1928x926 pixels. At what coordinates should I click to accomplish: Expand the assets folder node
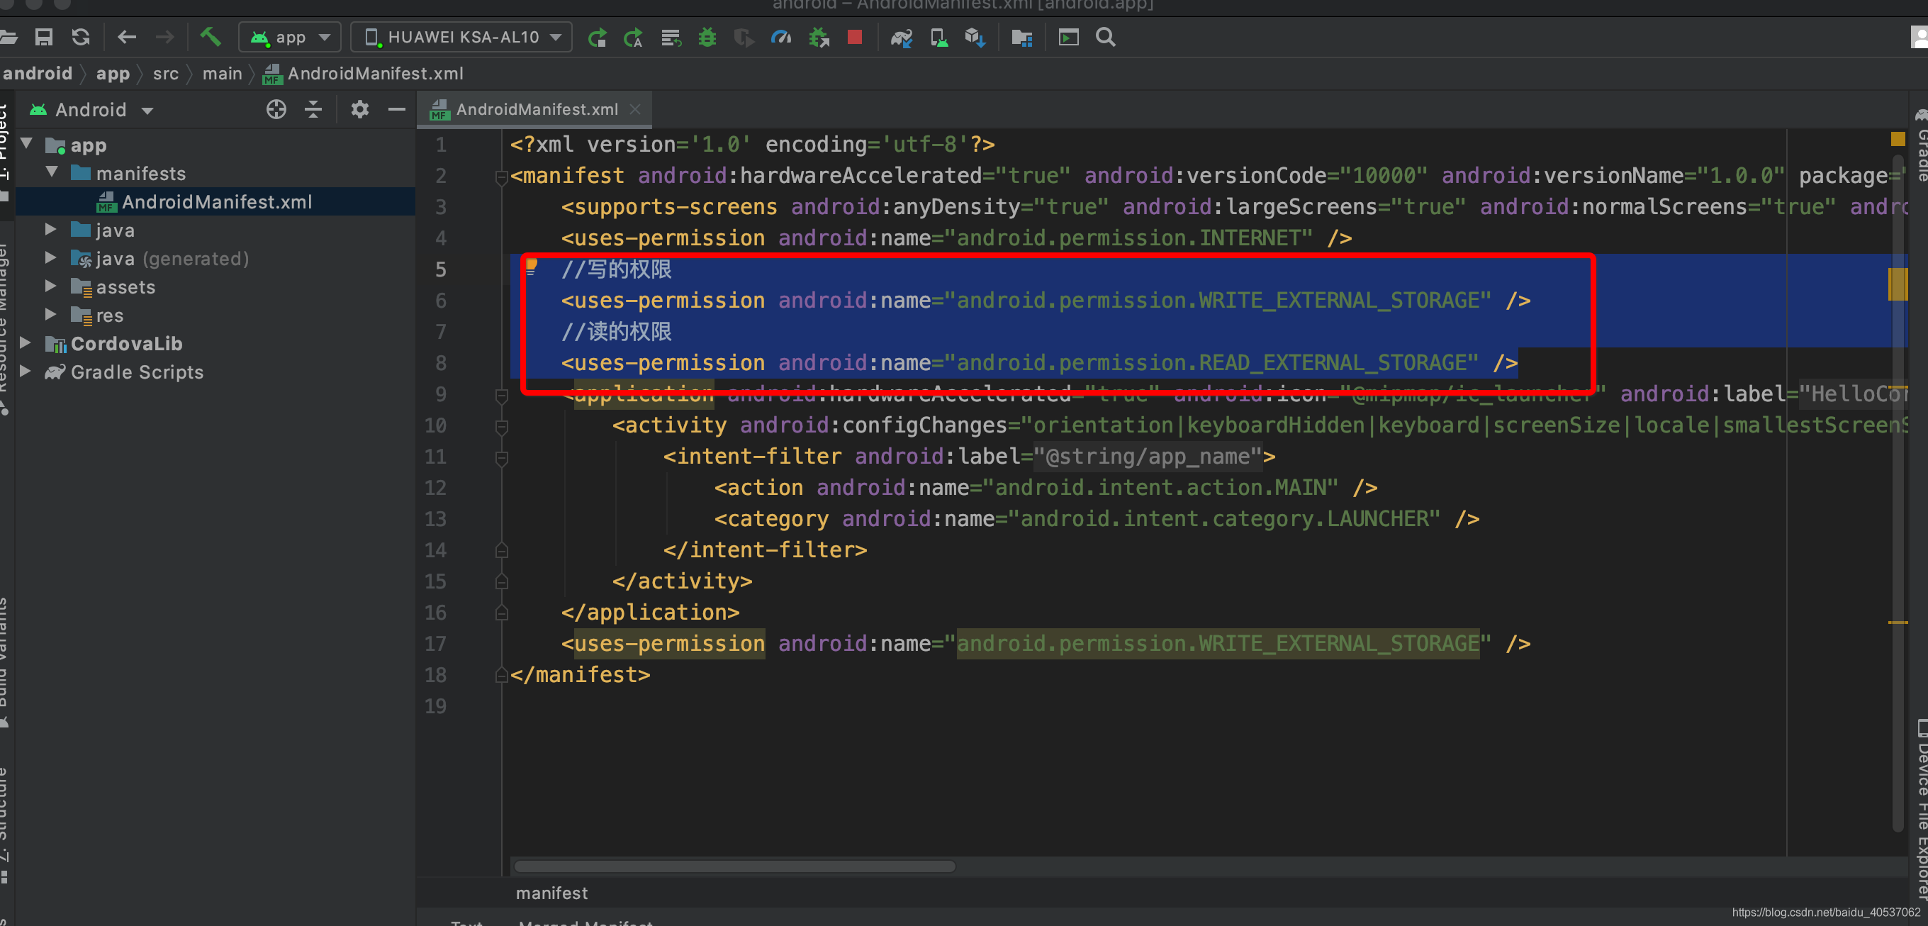tap(50, 286)
